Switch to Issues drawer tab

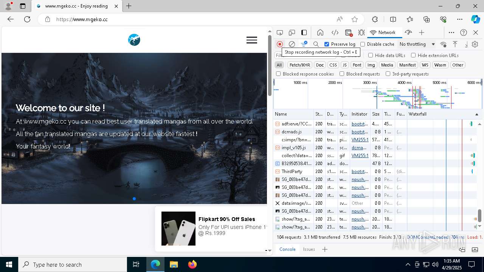tap(309, 249)
